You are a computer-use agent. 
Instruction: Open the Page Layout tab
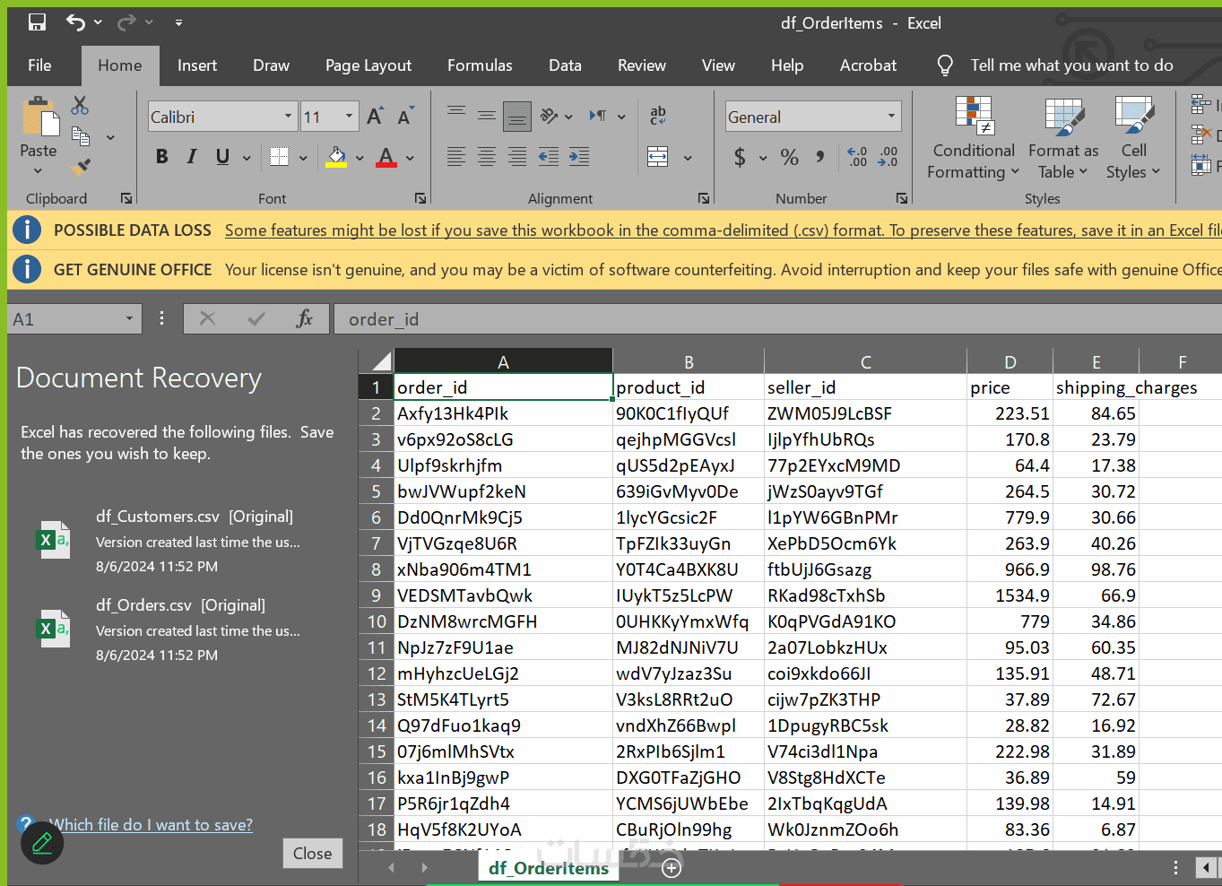[x=368, y=65]
